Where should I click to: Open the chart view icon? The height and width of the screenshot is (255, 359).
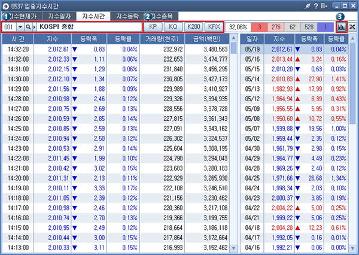342,28
